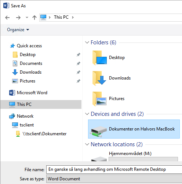
Task: Click the Back navigation arrow
Action: pyautogui.click(x=7, y=18)
